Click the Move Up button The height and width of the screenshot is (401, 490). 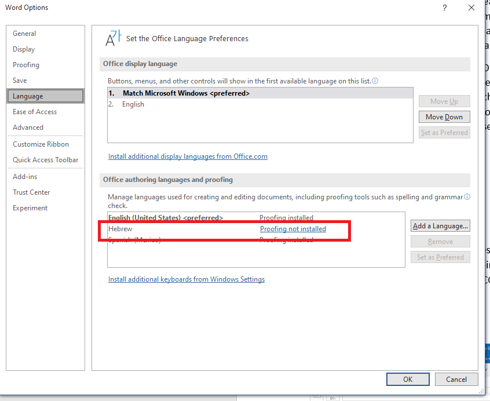[x=444, y=101]
